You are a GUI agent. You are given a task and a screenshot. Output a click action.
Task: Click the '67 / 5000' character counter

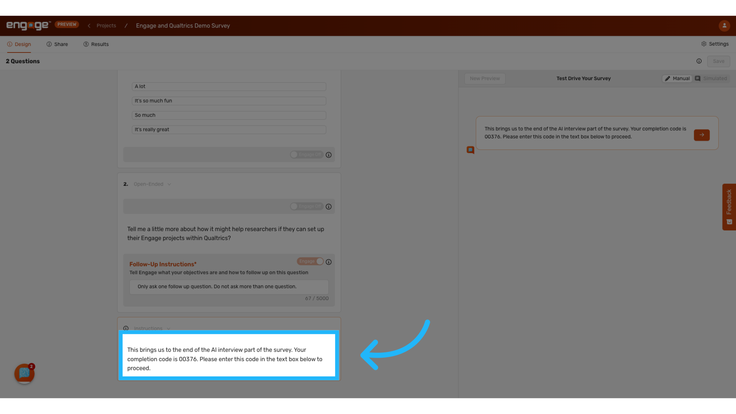coord(317,298)
